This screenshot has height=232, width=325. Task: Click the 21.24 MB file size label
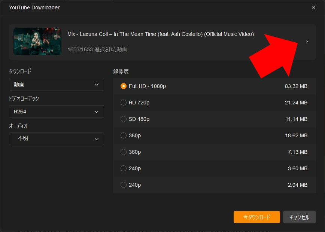coord(296,103)
